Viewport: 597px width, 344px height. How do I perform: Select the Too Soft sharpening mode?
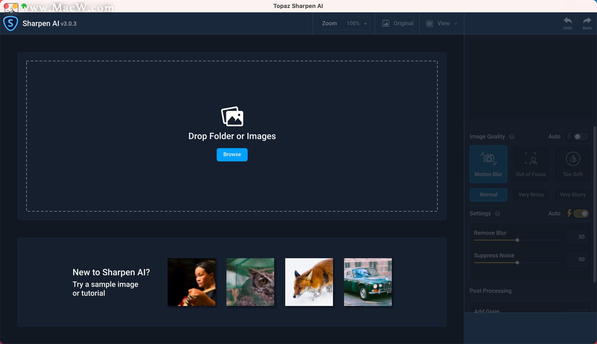pyautogui.click(x=572, y=164)
